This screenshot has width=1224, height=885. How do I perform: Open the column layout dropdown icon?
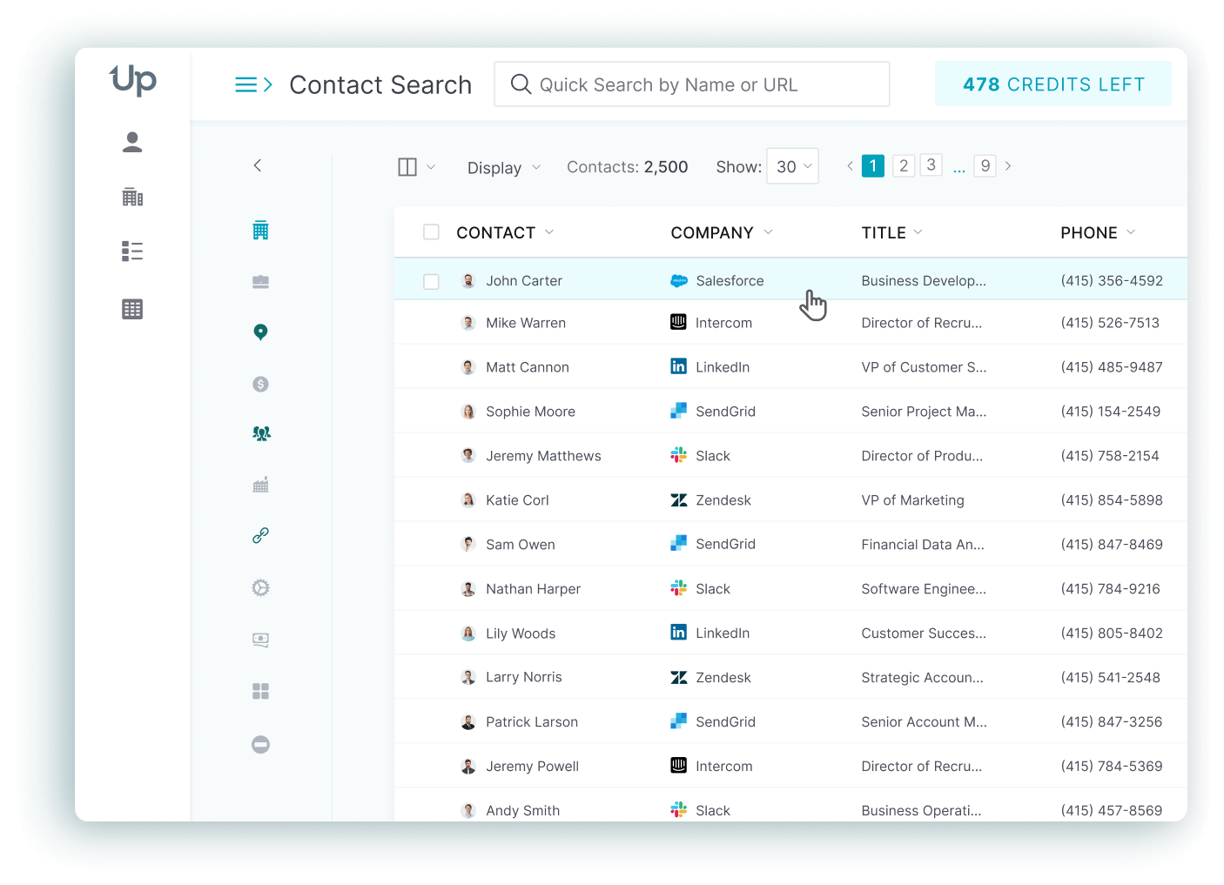416,167
